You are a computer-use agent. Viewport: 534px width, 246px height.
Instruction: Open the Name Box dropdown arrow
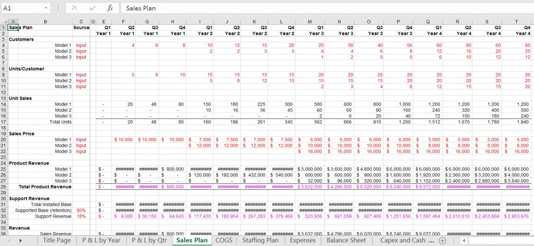tap(46, 8)
